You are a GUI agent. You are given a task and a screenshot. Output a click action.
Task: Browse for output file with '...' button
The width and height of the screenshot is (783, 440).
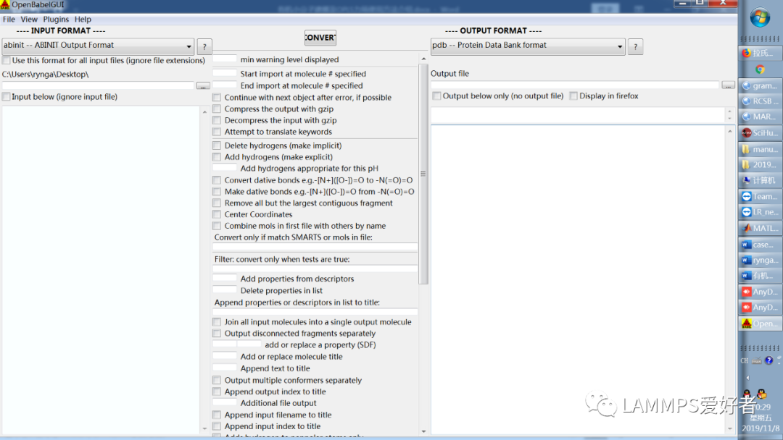(728, 85)
